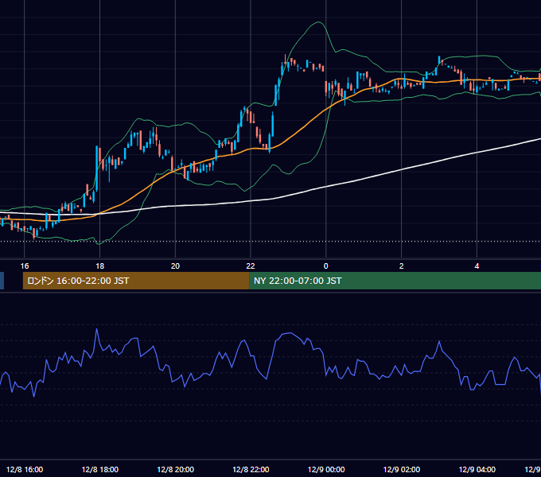Click the upper axis hour label 16

coord(25,266)
